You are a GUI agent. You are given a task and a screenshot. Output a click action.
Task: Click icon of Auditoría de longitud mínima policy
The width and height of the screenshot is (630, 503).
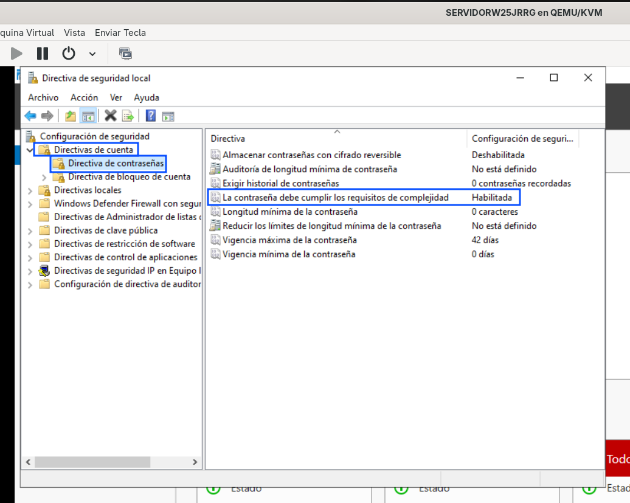(215, 168)
